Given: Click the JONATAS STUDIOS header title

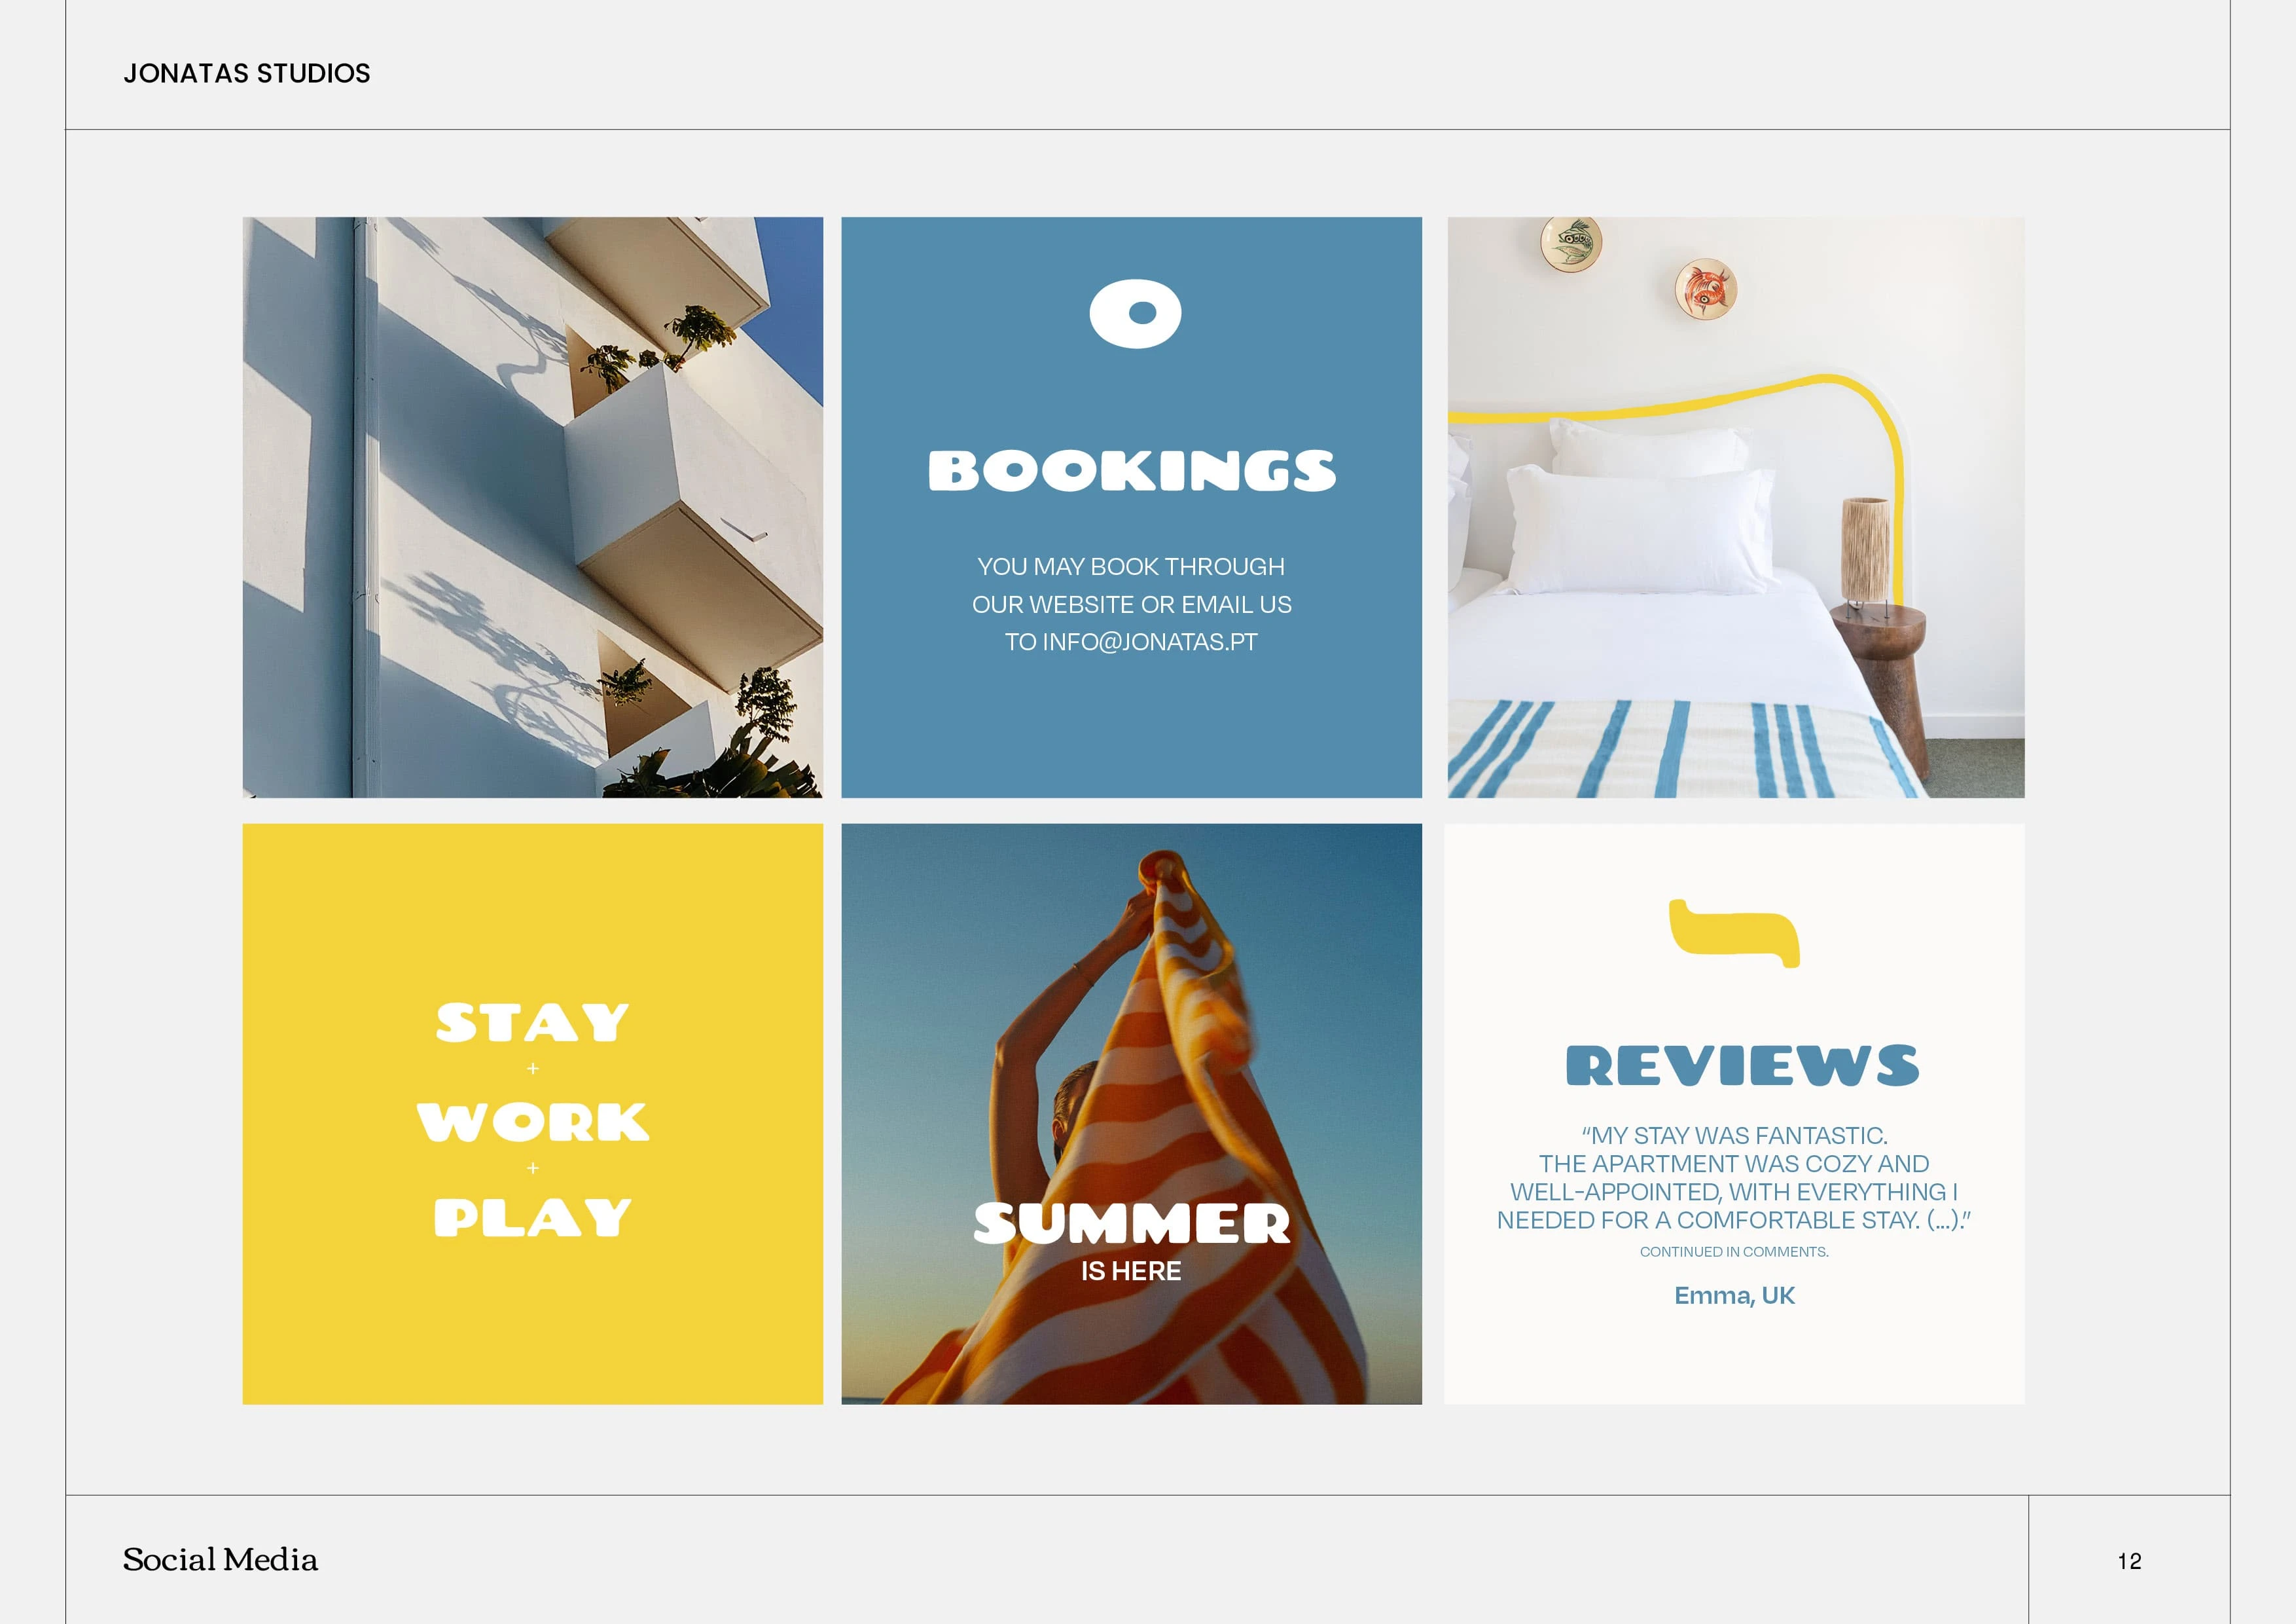Looking at the screenshot, I should tap(247, 73).
